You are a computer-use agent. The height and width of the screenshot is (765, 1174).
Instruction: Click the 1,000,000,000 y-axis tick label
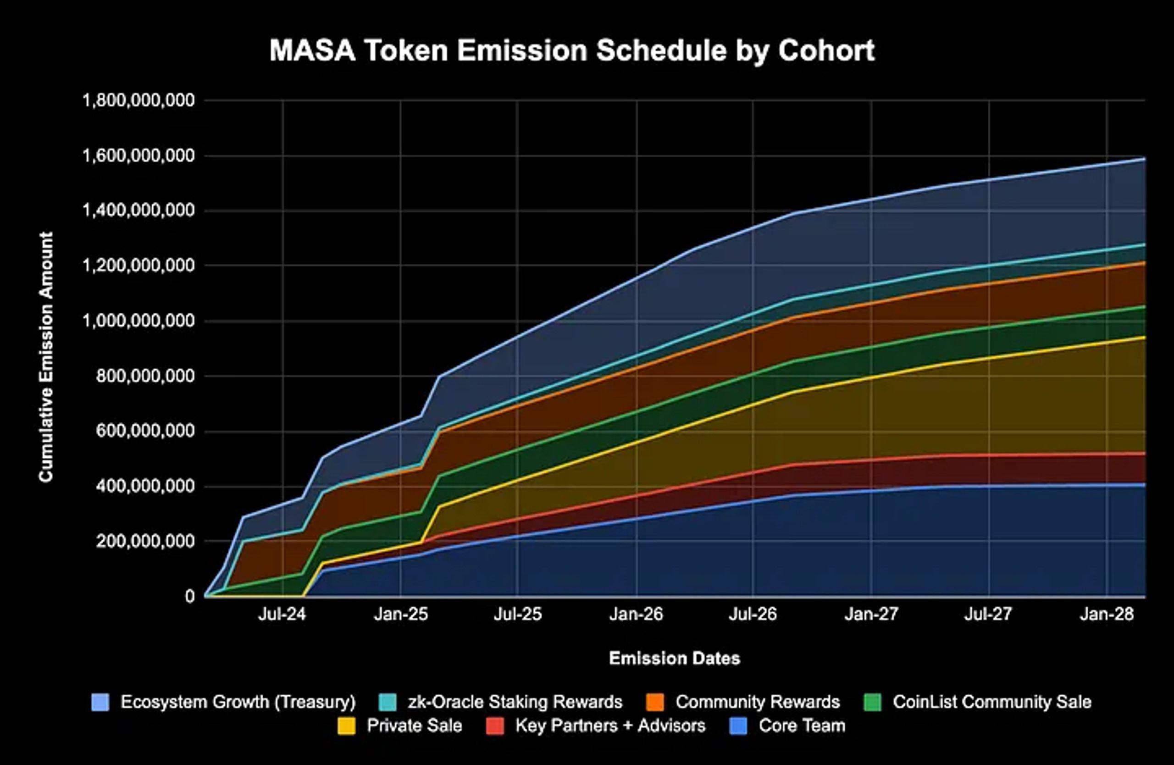[x=138, y=321]
